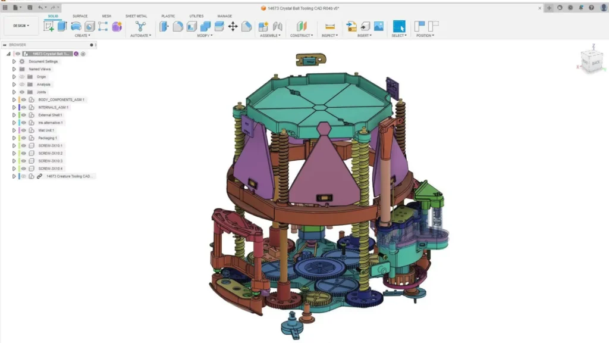This screenshot has width=609, height=343.
Task: Expand the INTERNALS_ASM:1 tree node
Action: 14,107
